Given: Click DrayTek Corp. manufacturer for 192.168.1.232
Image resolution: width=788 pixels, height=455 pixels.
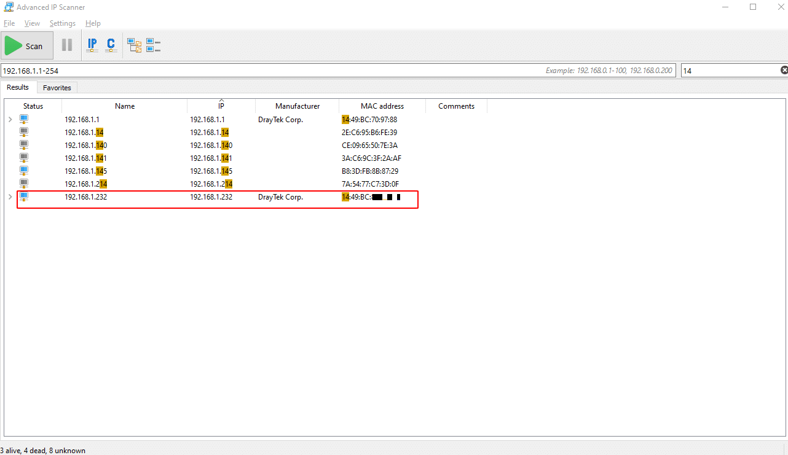Looking at the screenshot, I should point(280,197).
